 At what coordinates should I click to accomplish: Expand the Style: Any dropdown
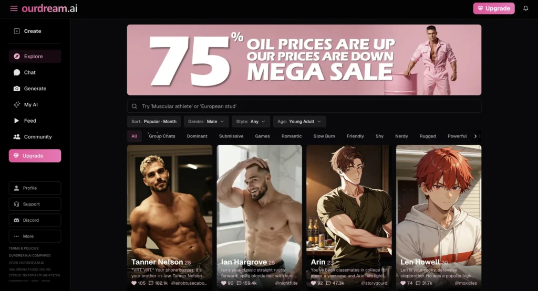click(251, 122)
